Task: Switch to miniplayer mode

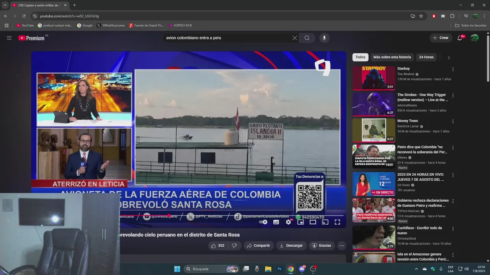Action: (x=301, y=222)
